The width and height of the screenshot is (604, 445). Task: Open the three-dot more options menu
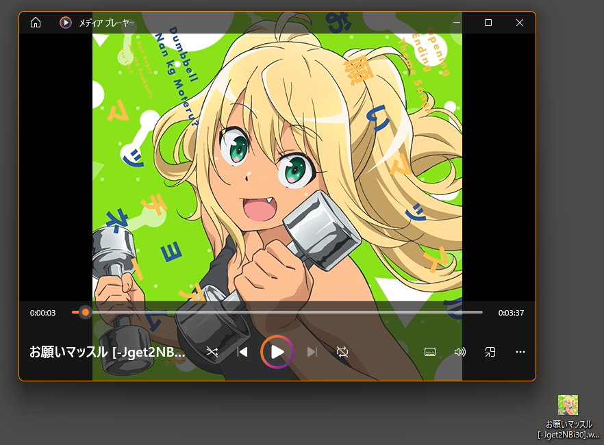(x=520, y=352)
